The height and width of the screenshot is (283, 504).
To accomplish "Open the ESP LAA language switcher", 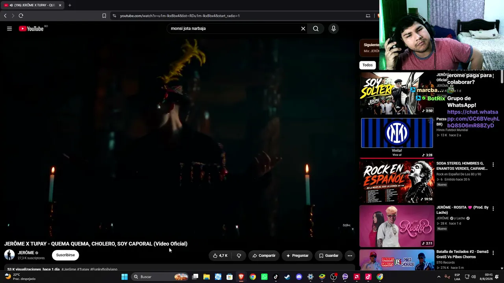I will coord(457,277).
